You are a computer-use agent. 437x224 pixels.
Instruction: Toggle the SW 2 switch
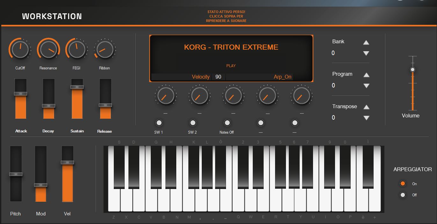[x=193, y=122]
